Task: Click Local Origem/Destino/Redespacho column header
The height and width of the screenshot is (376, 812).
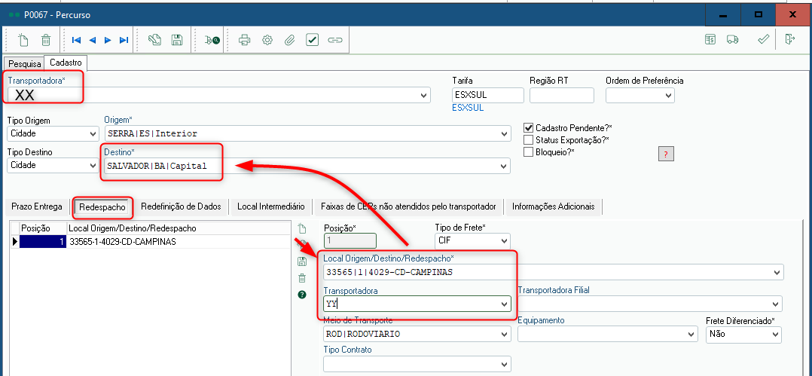Action: point(179,228)
